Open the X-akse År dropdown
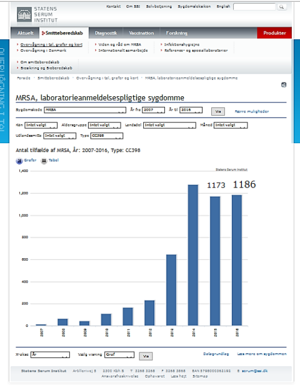The height and width of the screenshot is (385, 300). [50, 355]
